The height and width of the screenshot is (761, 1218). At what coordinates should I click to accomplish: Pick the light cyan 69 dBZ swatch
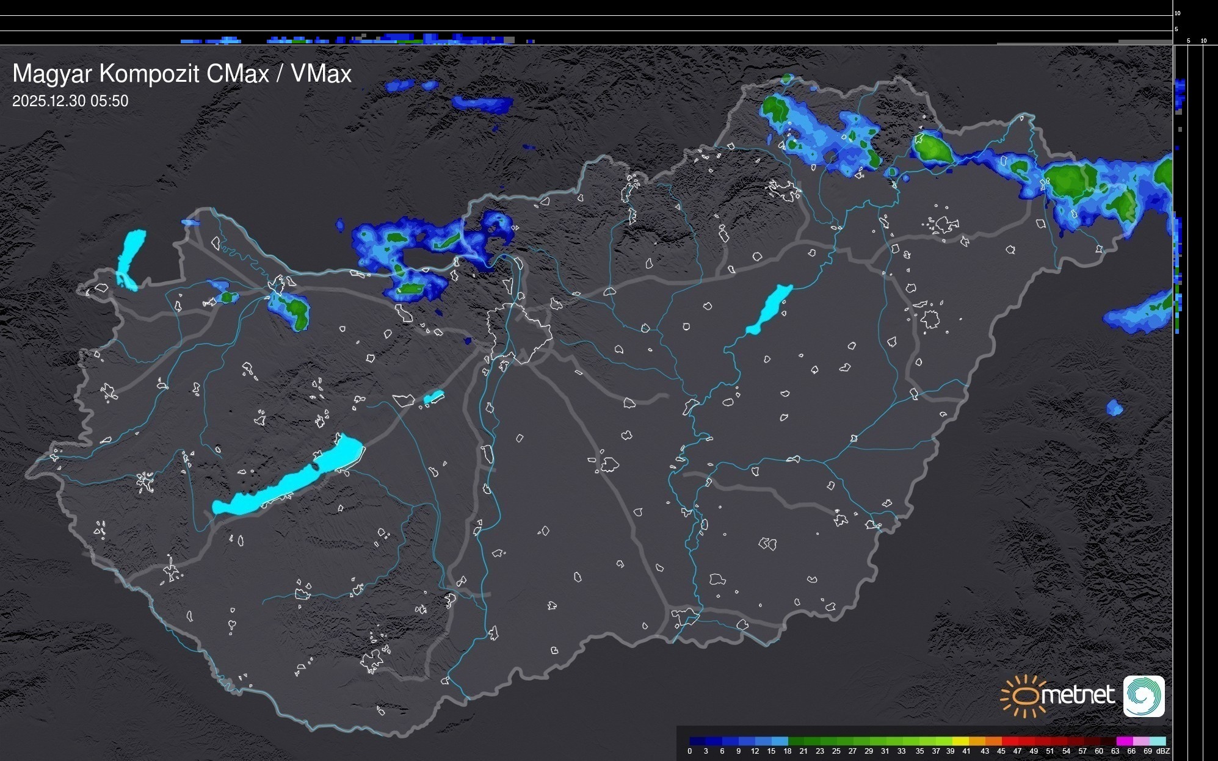pyautogui.click(x=1157, y=741)
